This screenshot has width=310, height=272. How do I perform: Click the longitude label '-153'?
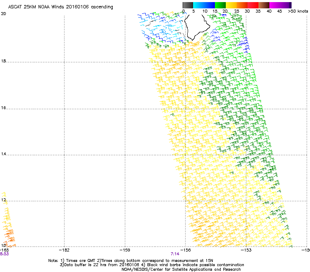coord(246,250)
